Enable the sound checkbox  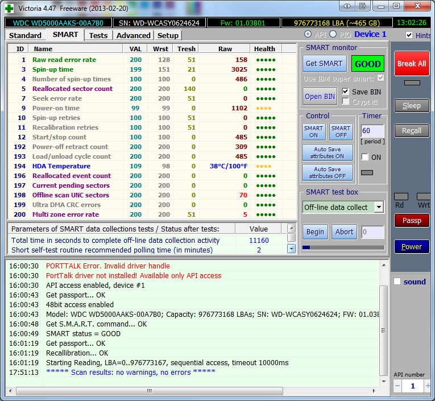coord(397,282)
